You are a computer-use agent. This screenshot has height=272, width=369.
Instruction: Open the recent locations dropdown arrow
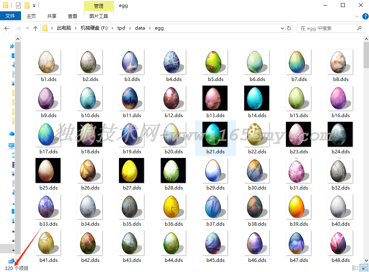click(x=27, y=28)
